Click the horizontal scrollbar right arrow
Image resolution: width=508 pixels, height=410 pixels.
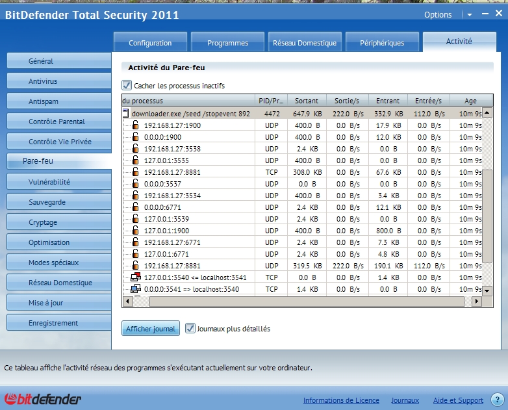click(x=476, y=301)
